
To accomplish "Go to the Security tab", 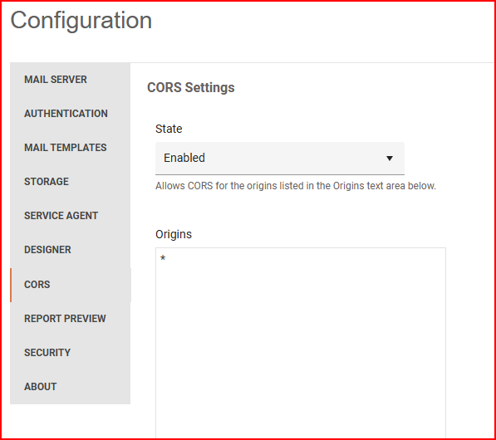I will [x=71, y=353].
